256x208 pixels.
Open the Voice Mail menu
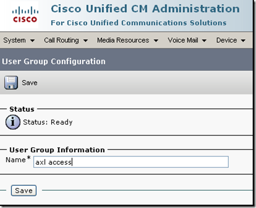click(x=183, y=40)
